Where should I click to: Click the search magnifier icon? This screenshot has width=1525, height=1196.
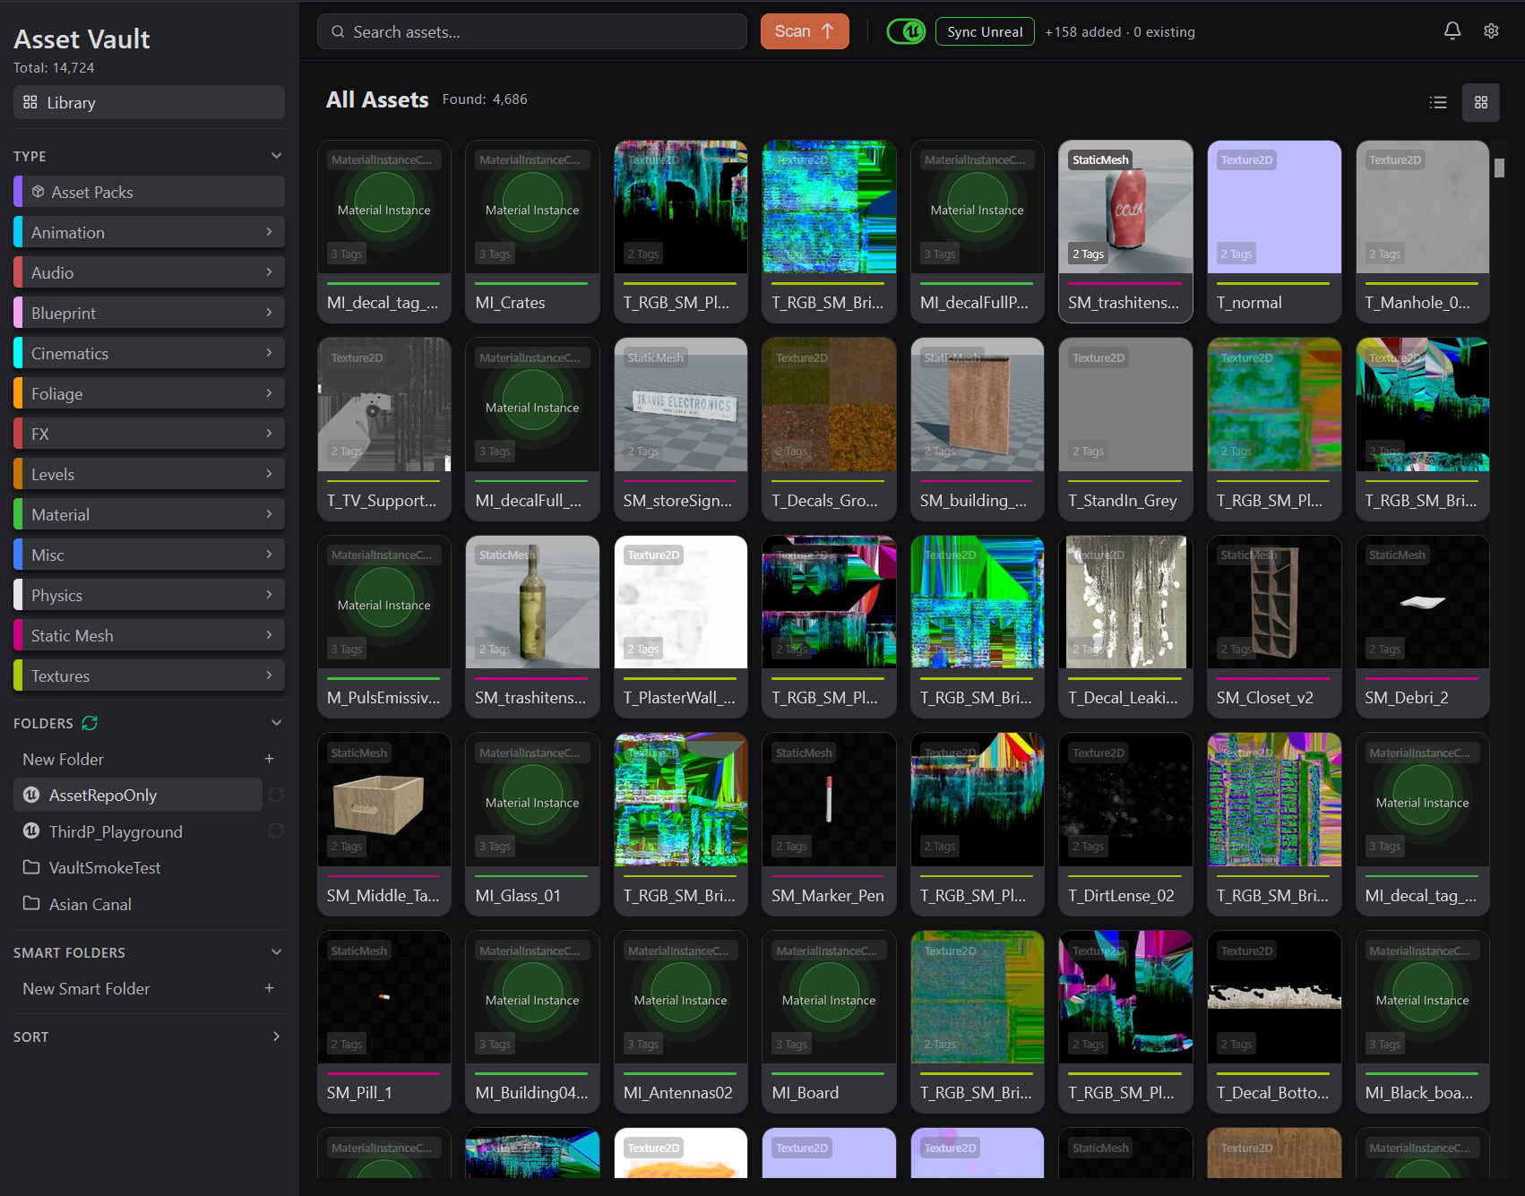coord(338,31)
